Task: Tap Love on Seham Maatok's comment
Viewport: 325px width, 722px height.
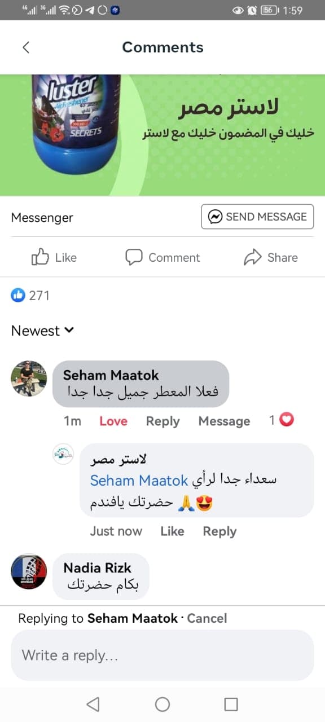Action: [113, 421]
